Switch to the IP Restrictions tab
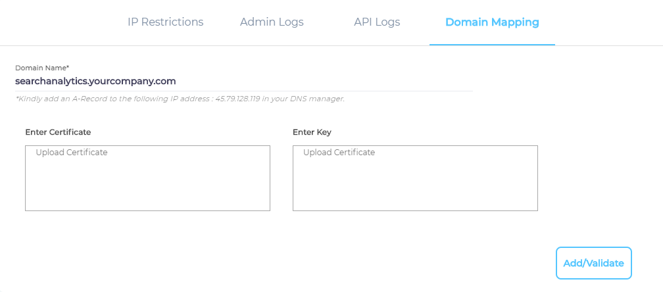 click(x=165, y=22)
